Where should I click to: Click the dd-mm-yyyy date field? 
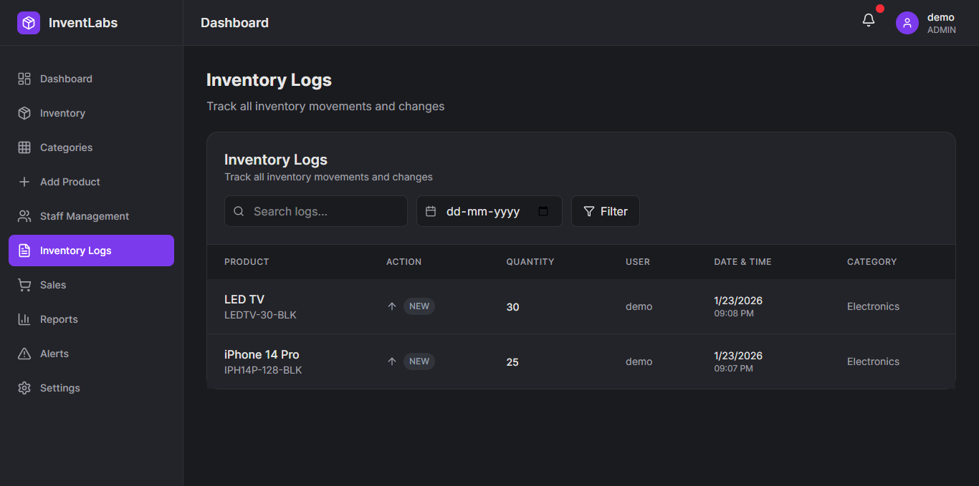pos(483,211)
